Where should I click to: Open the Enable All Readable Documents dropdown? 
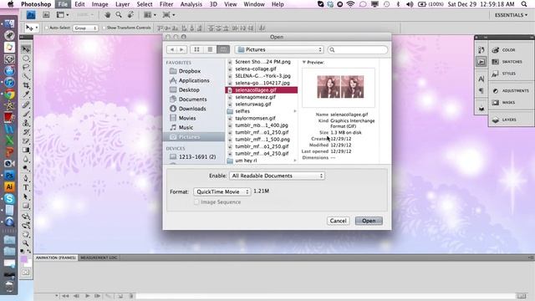[277, 176]
